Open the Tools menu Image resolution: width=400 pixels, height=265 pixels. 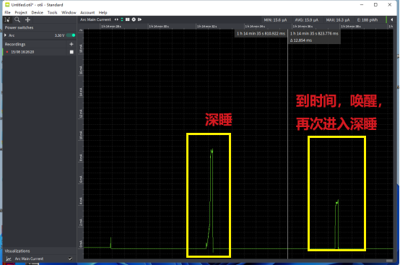click(x=52, y=12)
